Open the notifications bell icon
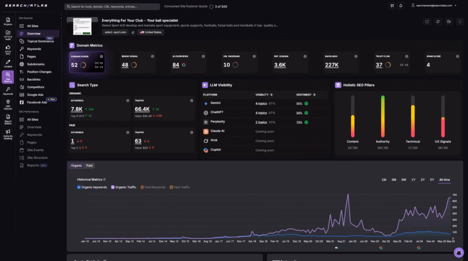The image size is (468, 261). click(401, 5)
